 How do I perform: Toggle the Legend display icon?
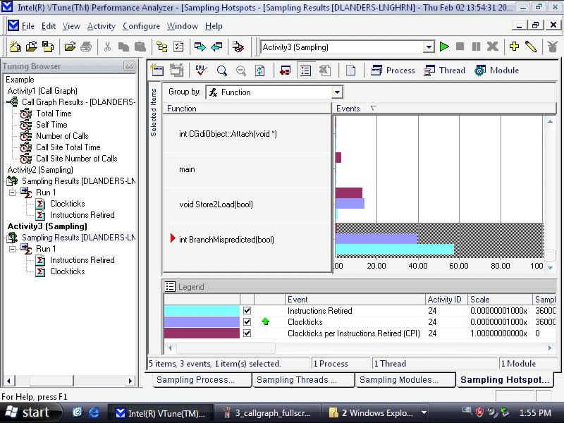pyautogui.click(x=305, y=70)
